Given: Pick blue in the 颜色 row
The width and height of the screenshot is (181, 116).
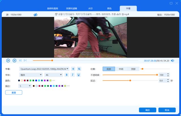Looking at the screenshot, I should point(36,80).
